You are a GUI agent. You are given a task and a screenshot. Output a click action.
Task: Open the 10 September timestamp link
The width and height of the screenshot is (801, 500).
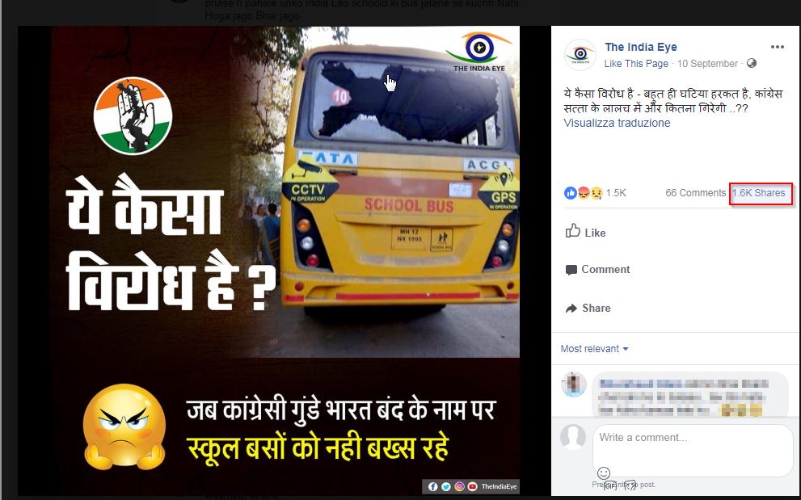707,63
